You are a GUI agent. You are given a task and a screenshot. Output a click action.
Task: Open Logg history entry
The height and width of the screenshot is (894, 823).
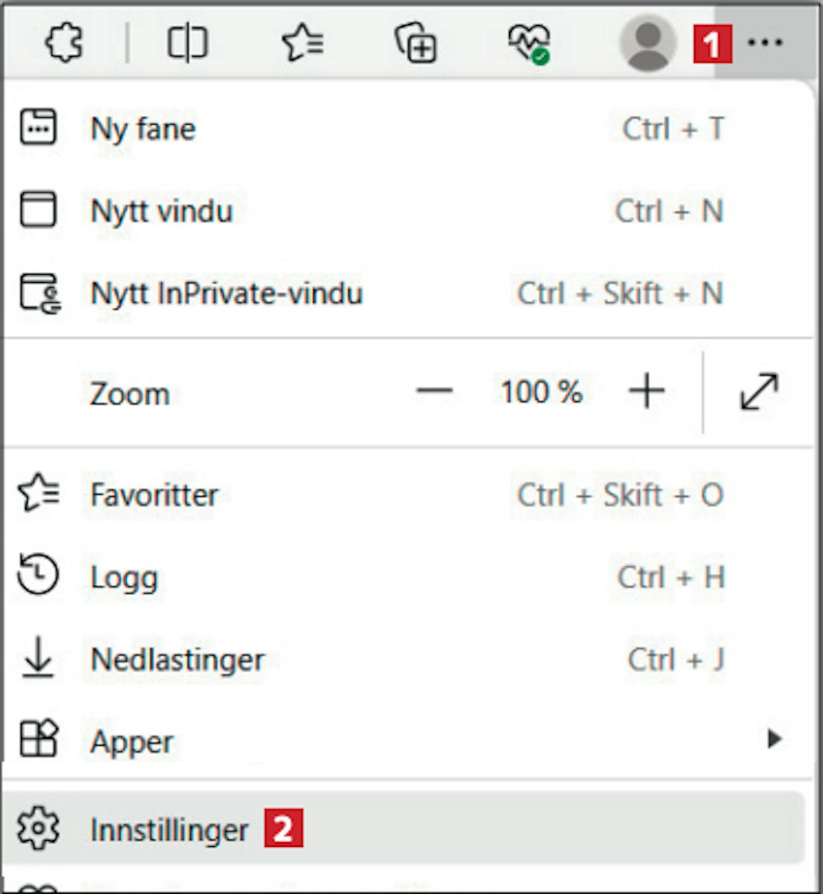[408, 577]
